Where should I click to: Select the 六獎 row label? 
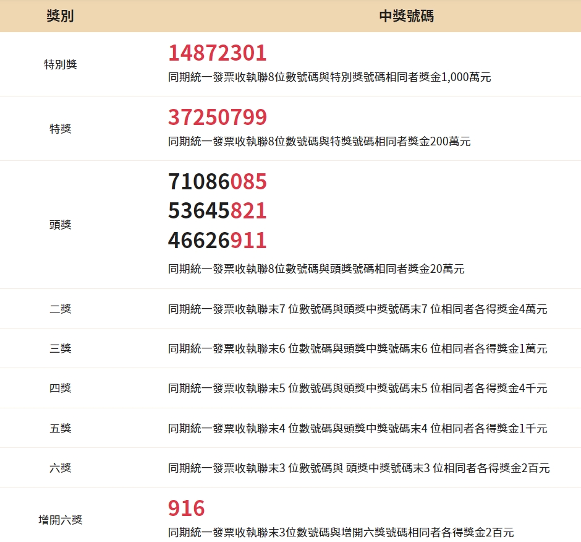point(61,468)
